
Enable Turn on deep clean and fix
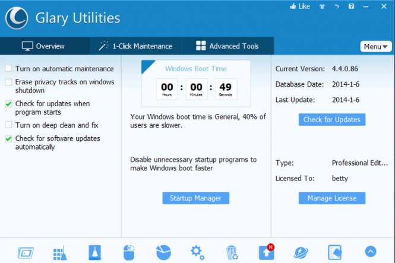point(8,125)
